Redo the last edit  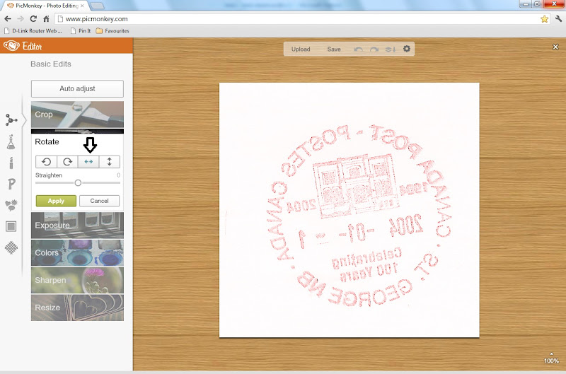coord(374,49)
